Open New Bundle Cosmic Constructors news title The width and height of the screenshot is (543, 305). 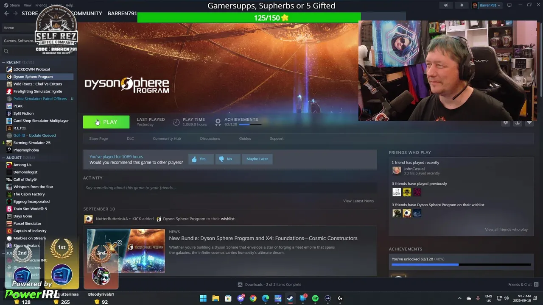(263, 238)
